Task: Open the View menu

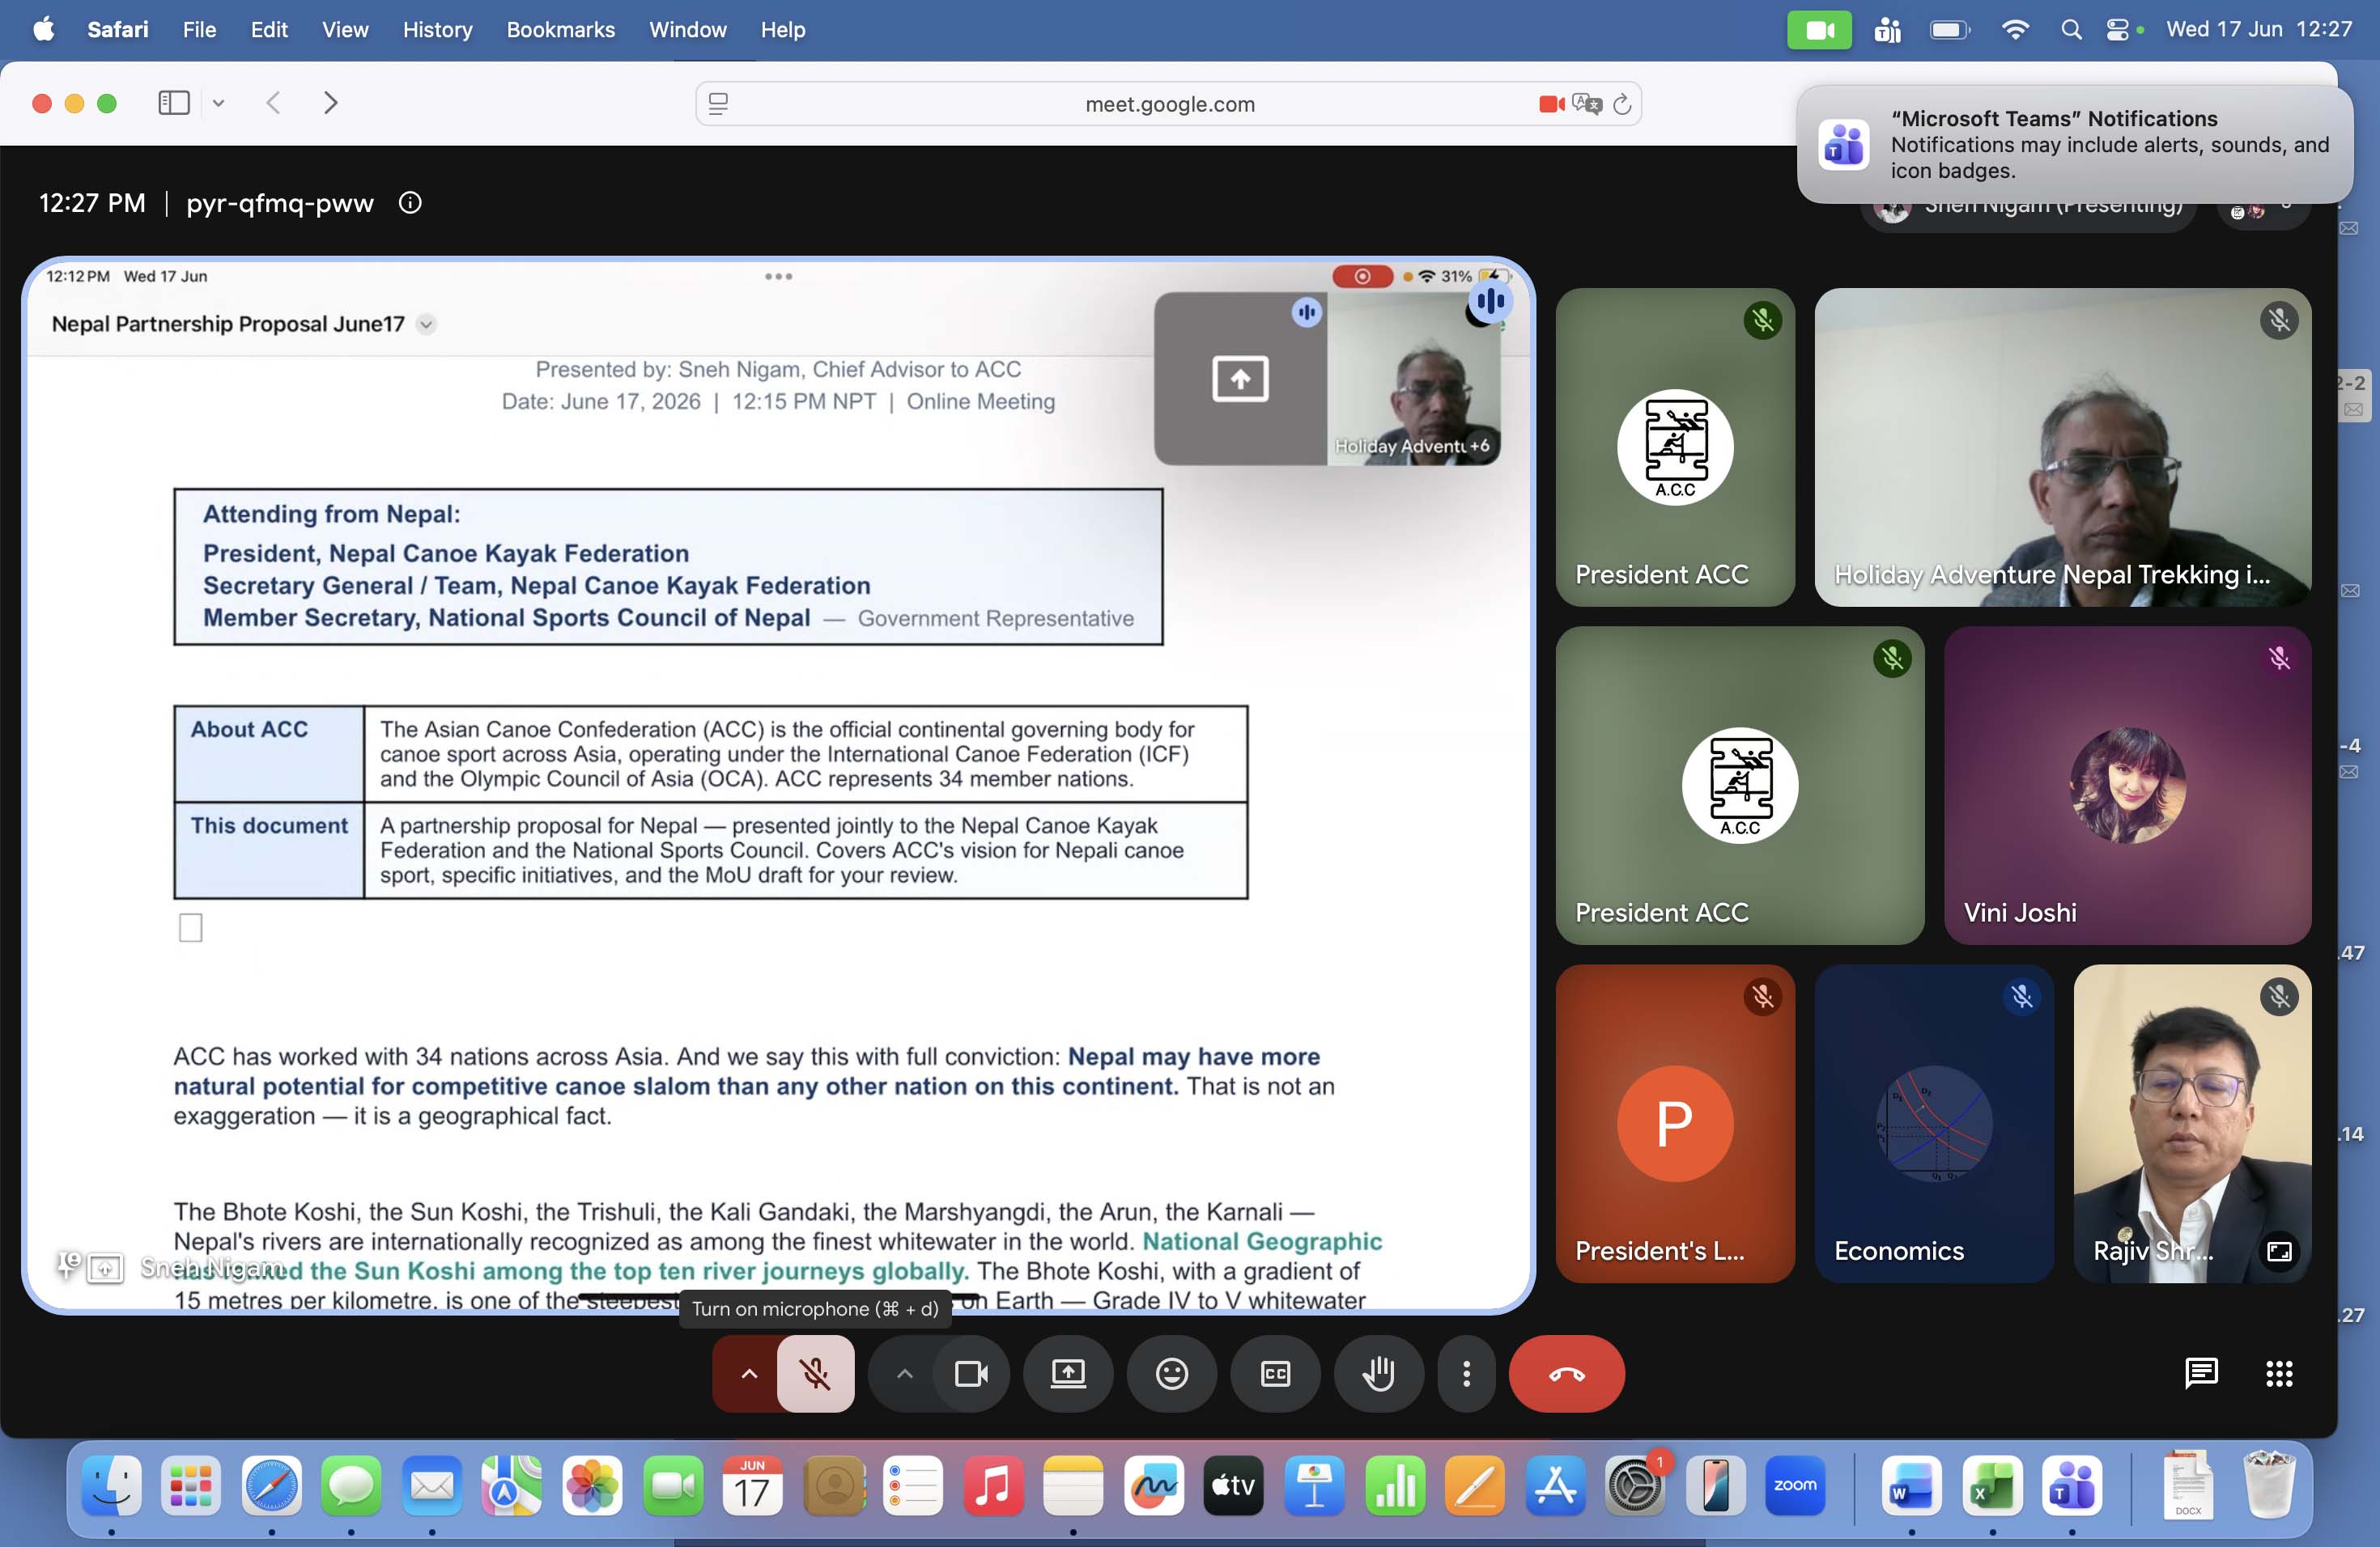Action: [x=345, y=30]
